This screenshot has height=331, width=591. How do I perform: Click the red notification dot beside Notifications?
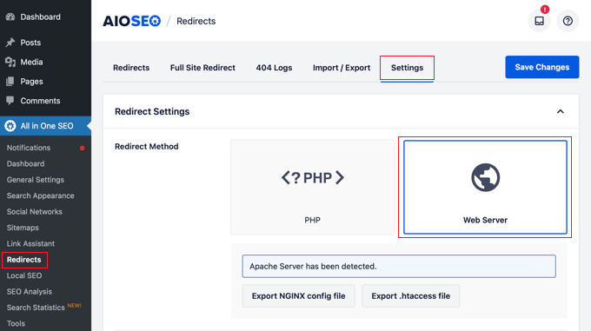click(82, 148)
